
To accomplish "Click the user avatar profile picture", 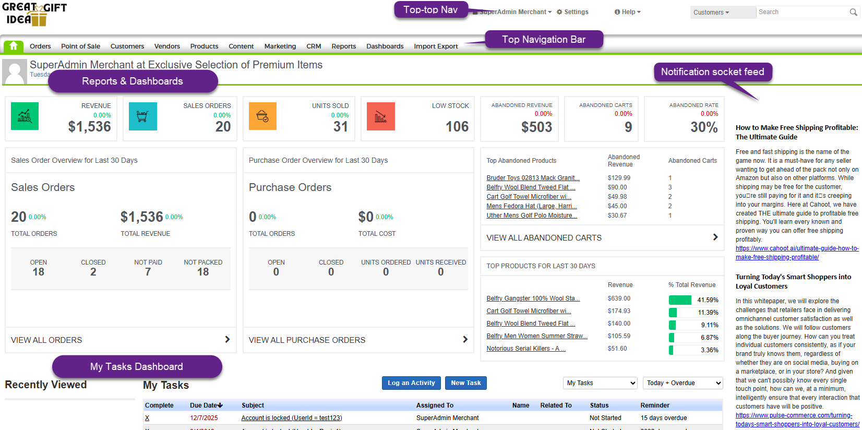I will [14, 71].
